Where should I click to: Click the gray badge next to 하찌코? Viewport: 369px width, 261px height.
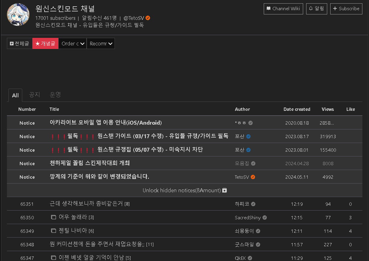[x=253, y=204]
